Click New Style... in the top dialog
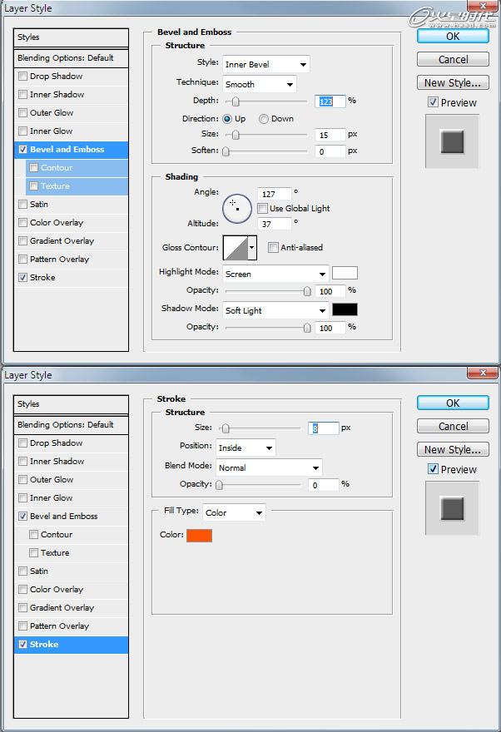Viewport: 501px width, 732px height. pyautogui.click(x=453, y=82)
